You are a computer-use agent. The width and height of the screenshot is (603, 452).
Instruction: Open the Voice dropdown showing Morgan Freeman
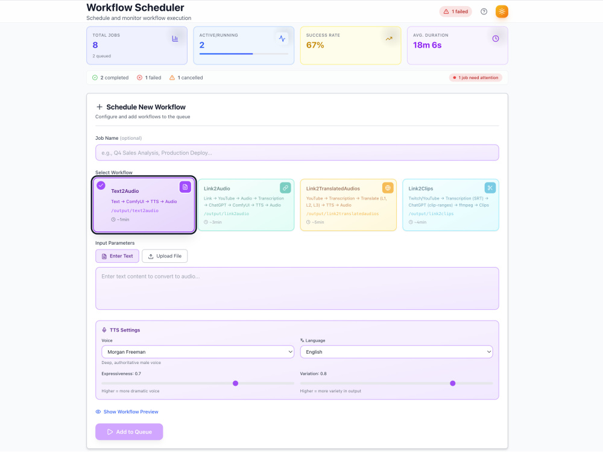(198, 352)
